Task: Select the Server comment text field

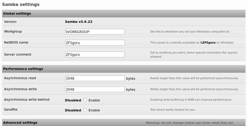Action: [x=95, y=54]
